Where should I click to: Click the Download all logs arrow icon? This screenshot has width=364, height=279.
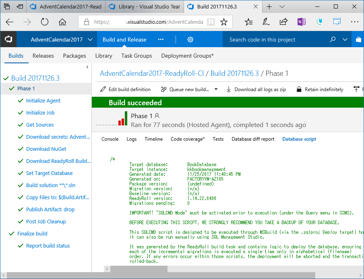click(x=229, y=89)
